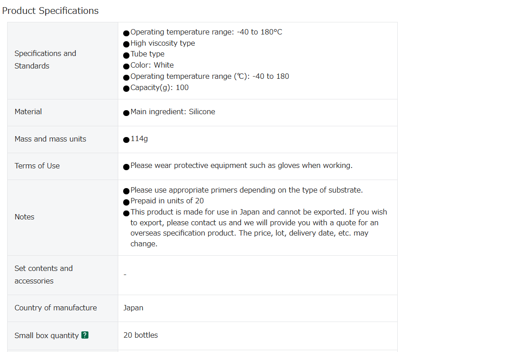This screenshot has width=516, height=352.
Task: Click the Set contents and accessories label
Action: 44,275
